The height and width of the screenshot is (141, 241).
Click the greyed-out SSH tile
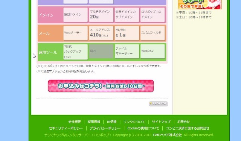point(101,51)
